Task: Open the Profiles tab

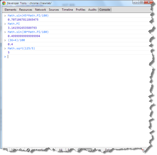Action: 81,10
